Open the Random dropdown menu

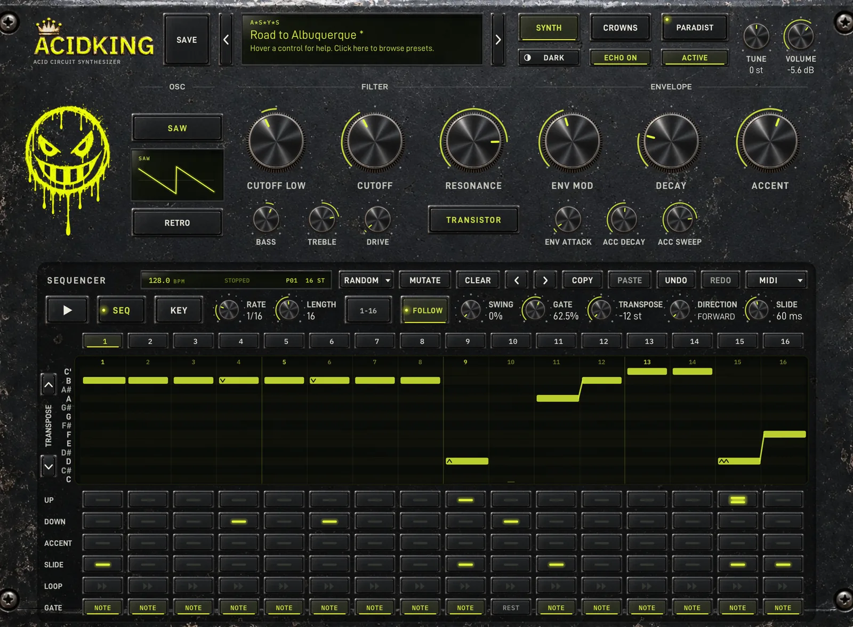[367, 280]
